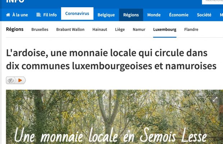Viewport: 223px width, 144px height.
Task: Go to the Belgique section
Action: tap(106, 15)
